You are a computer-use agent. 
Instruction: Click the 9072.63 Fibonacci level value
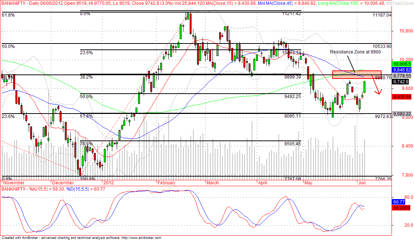click(x=383, y=116)
